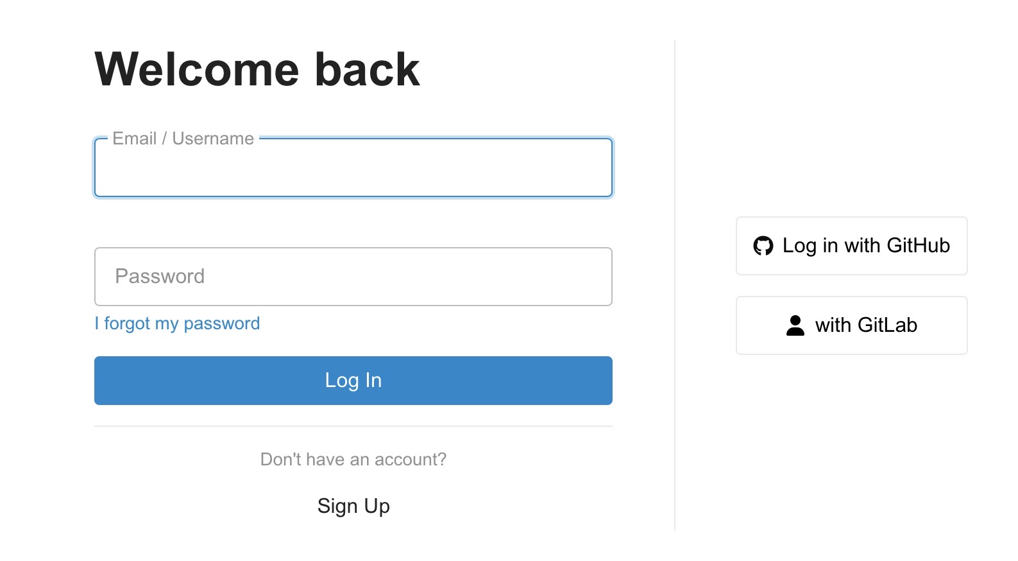Click the person silhouette icon beside GitLab

(x=795, y=325)
